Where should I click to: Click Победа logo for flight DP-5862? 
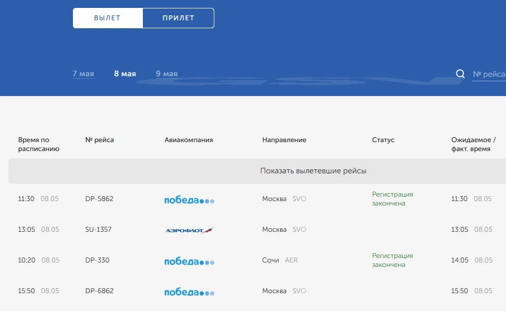190,200
